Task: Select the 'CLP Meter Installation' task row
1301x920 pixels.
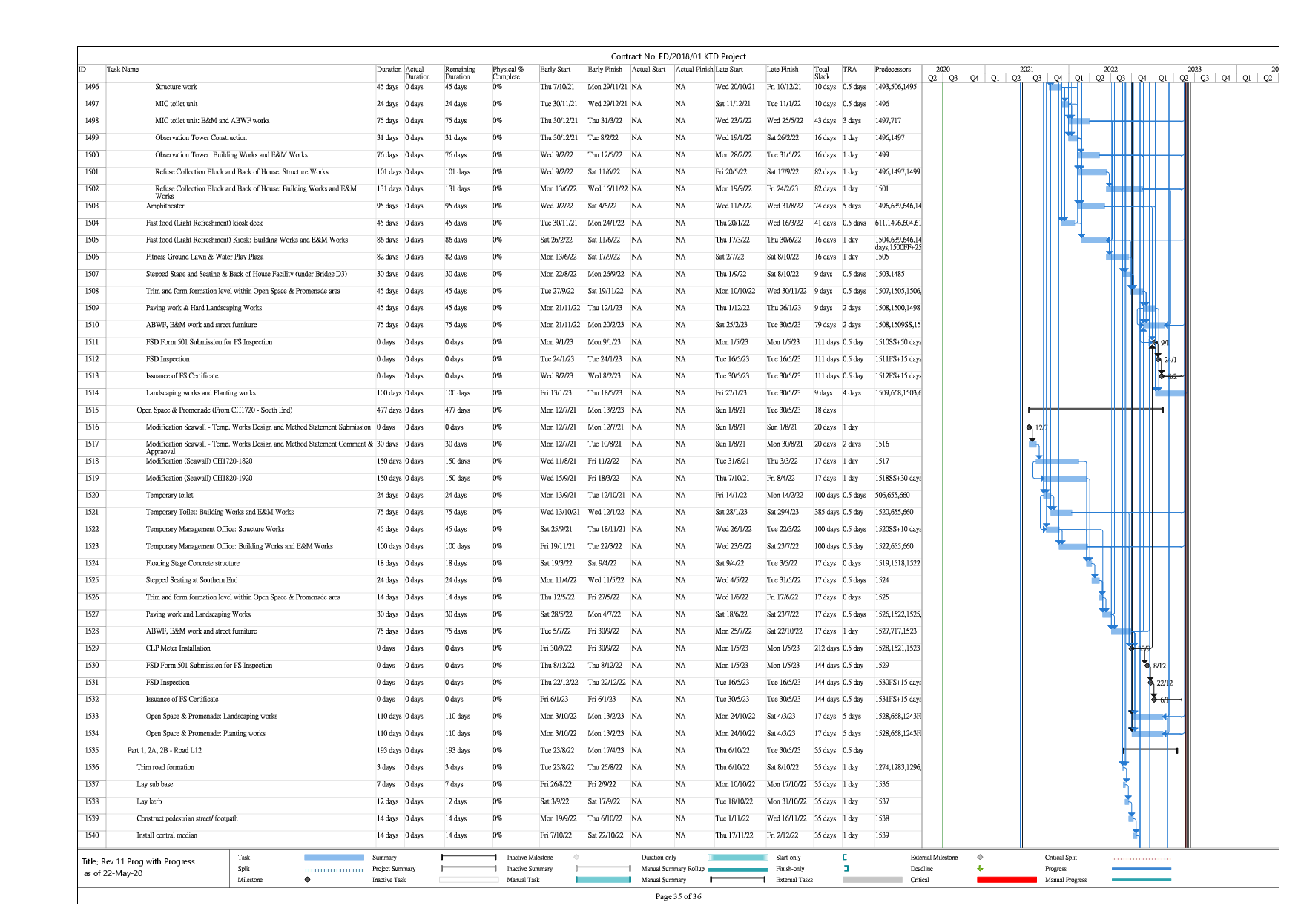Action: pos(178,648)
